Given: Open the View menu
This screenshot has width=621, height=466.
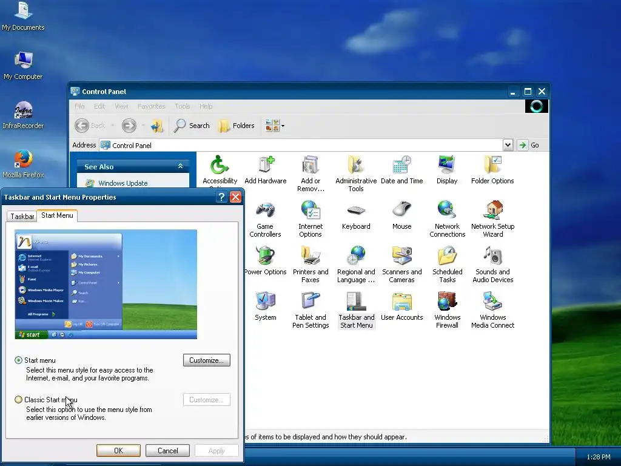Looking at the screenshot, I should (x=121, y=106).
